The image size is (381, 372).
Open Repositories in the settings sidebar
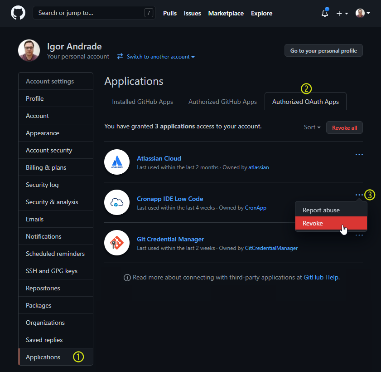coord(56,289)
